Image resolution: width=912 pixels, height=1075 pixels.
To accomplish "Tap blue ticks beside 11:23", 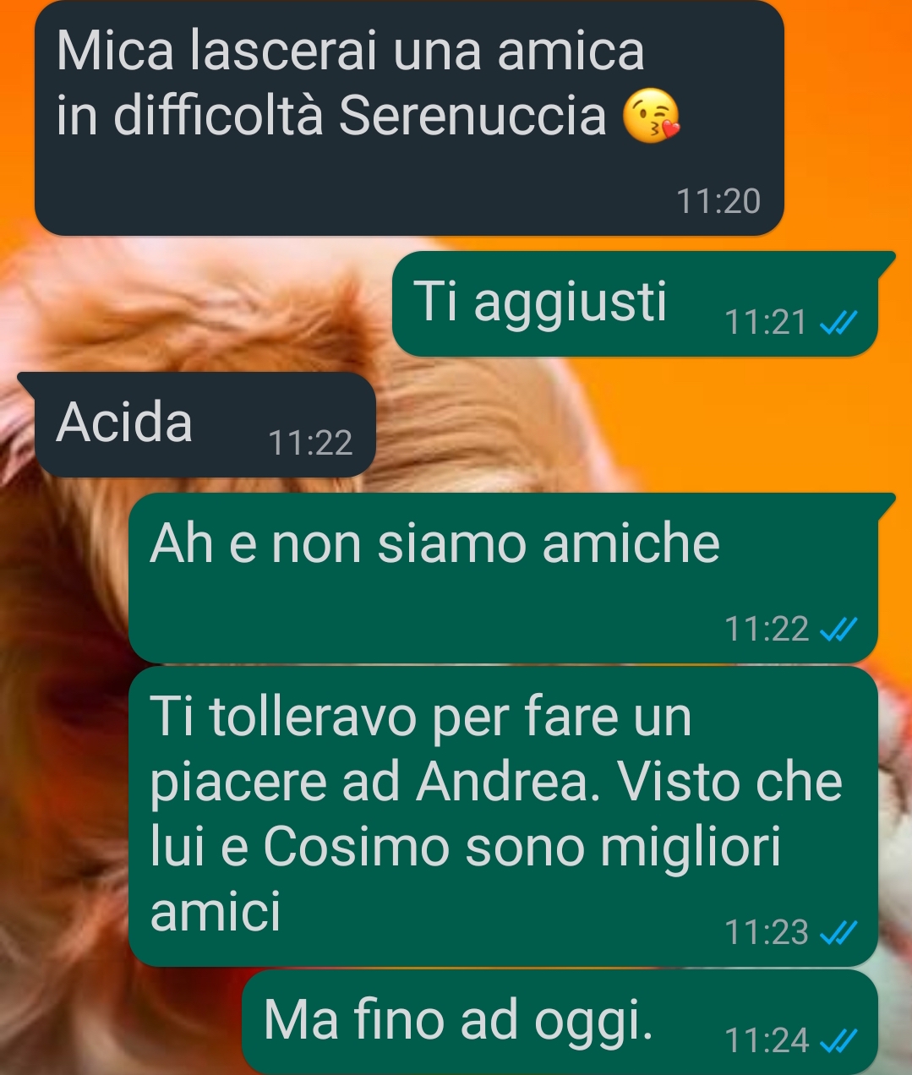I will pos(839,932).
